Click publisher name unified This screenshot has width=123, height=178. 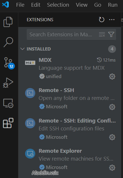pos(54,76)
